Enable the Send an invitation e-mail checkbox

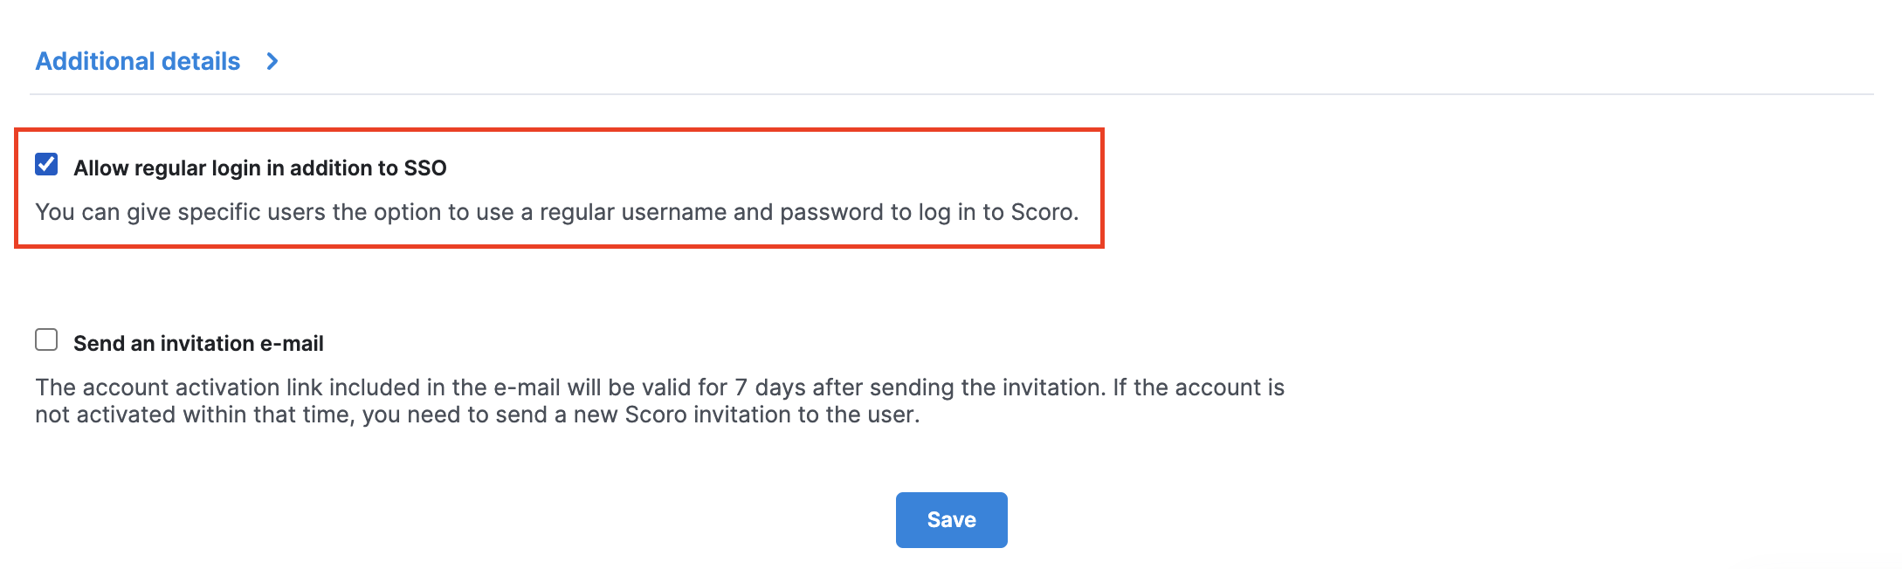click(46, 340)
